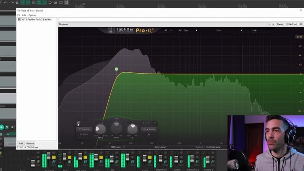Screen dimensions: 304x171
Task: Click the UI button
Action: pos(301,24)
